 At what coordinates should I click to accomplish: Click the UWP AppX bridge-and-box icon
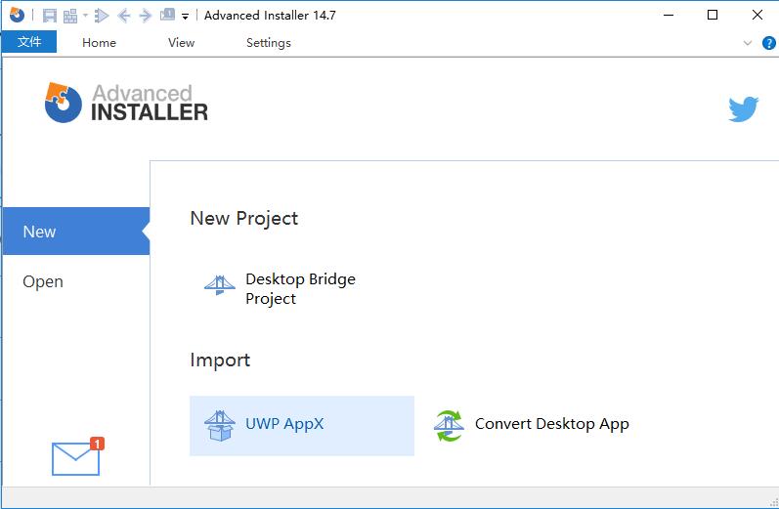click(219, 426)
